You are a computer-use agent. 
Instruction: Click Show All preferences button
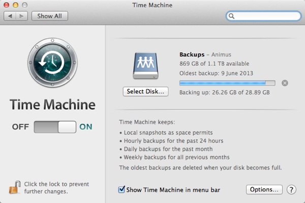[49, 16]
